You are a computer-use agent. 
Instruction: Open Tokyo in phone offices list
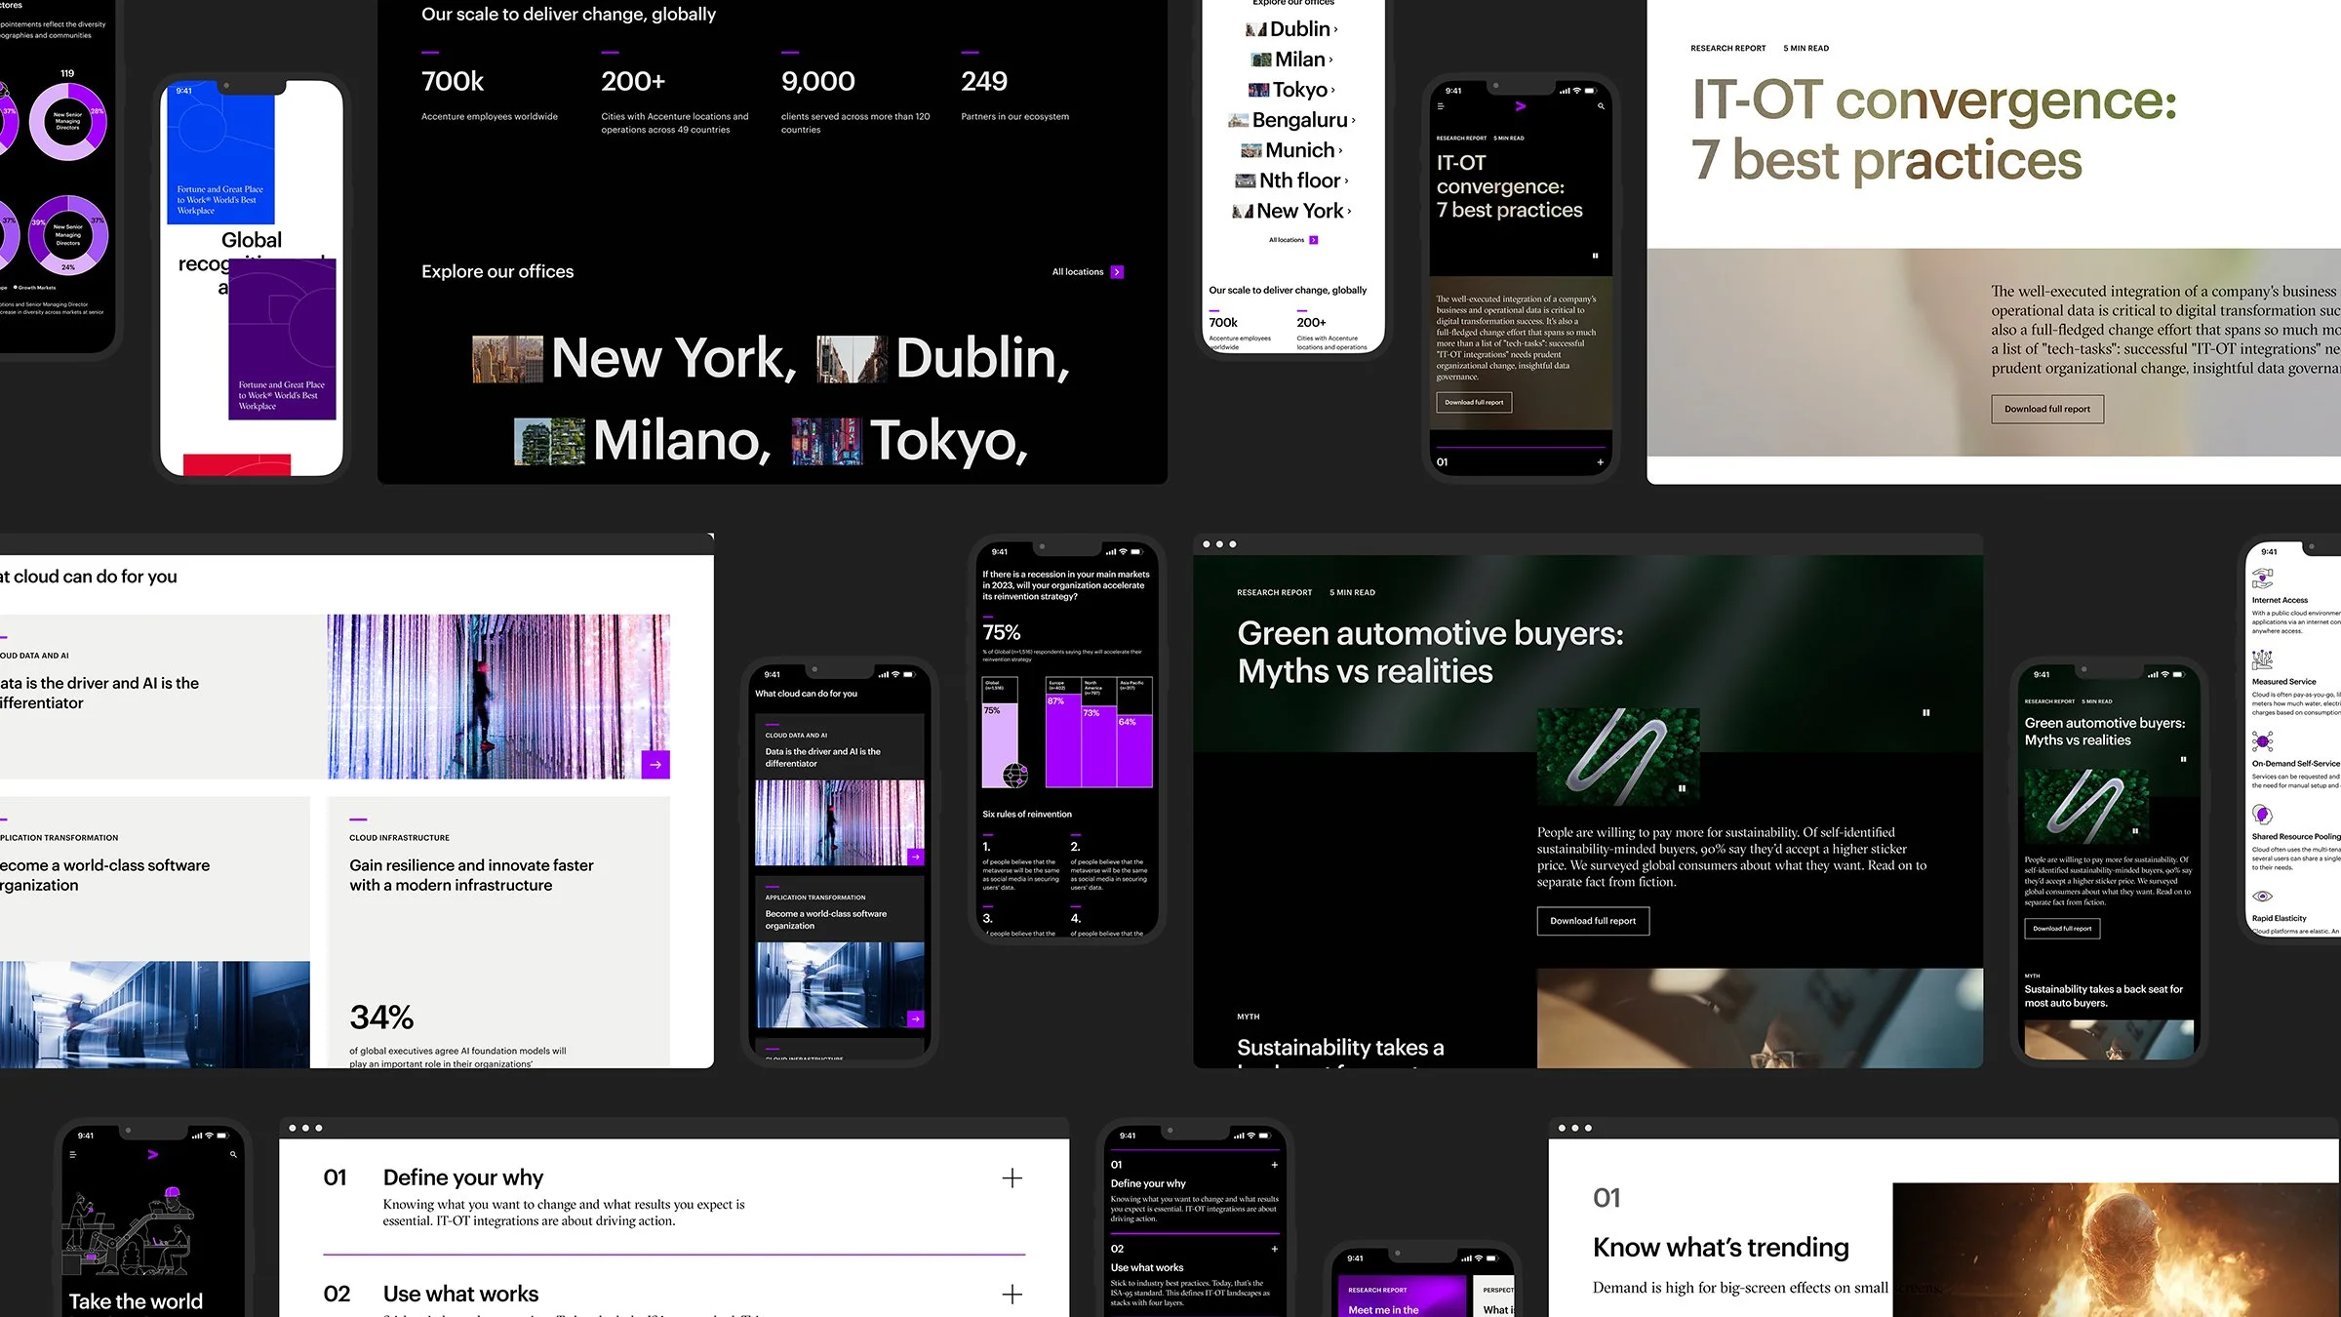pos(1299,90)
